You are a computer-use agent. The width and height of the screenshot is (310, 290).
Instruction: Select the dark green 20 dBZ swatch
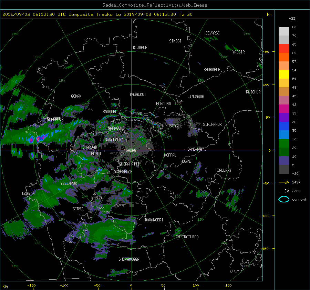click(x=284, y=152)
